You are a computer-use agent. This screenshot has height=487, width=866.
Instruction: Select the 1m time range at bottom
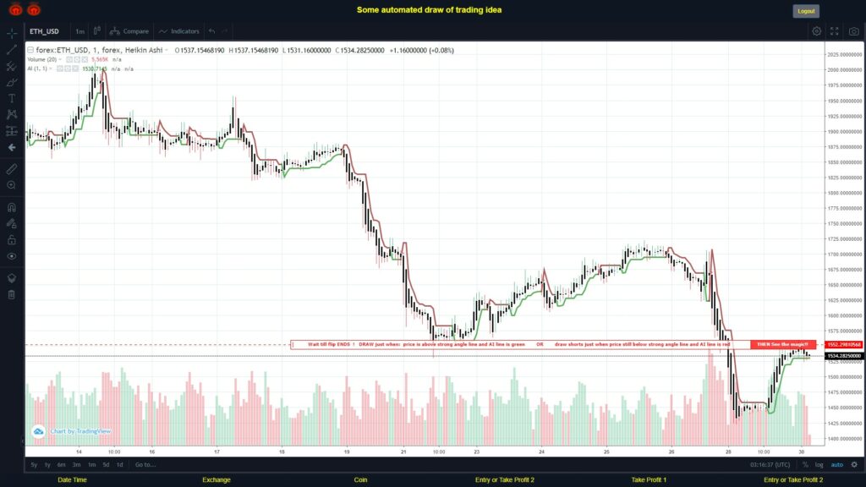tap(91, 464)
